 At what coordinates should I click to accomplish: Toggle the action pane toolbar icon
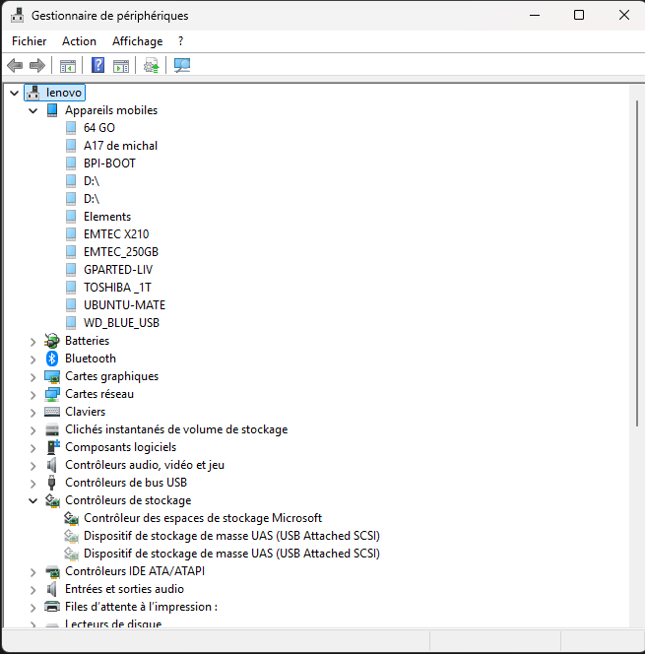[121, 66]
